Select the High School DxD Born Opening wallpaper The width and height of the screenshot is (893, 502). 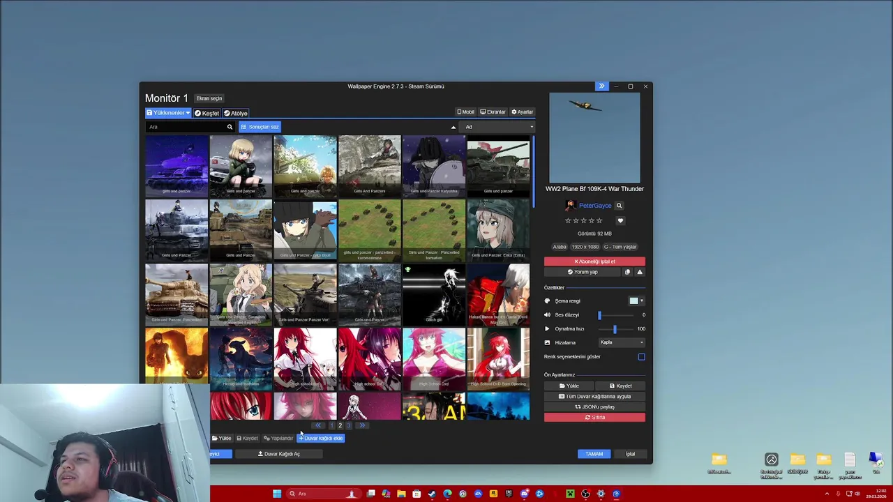click(498, 359)
